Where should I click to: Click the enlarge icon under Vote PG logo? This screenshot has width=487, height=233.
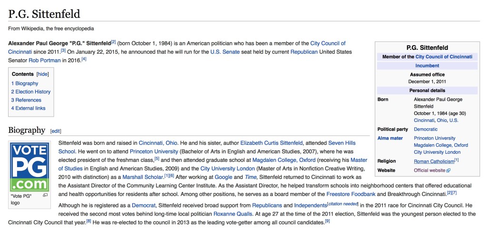[x=45, y=196]
